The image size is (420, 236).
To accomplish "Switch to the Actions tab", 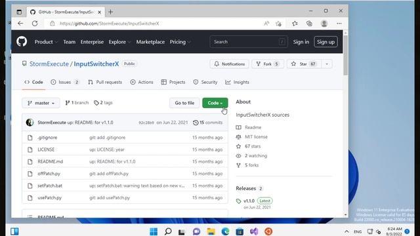I will pos(142,82).
